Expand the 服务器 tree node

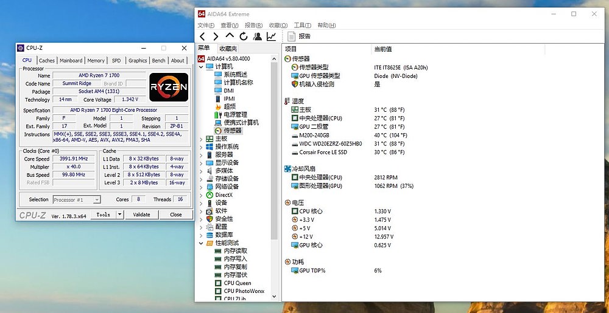click(x=201, y=155)
